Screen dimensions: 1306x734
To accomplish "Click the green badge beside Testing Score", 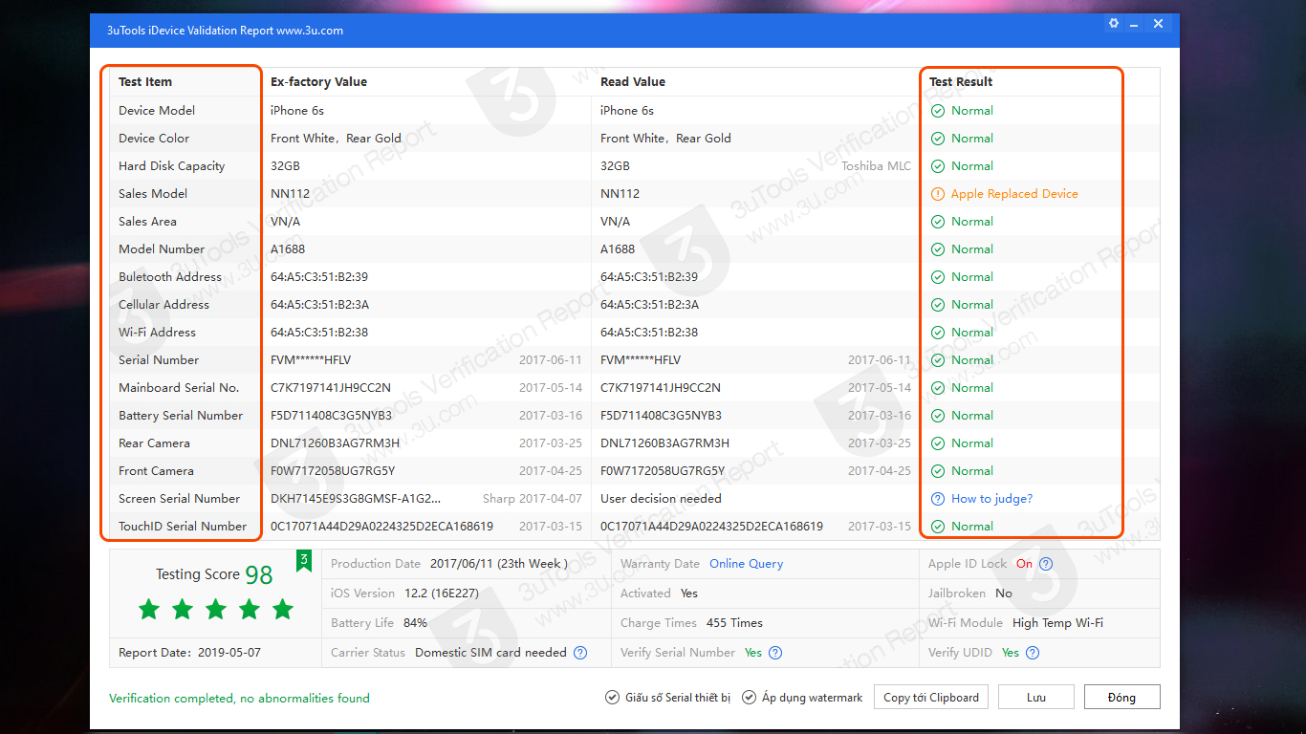I will pos(304,560).
